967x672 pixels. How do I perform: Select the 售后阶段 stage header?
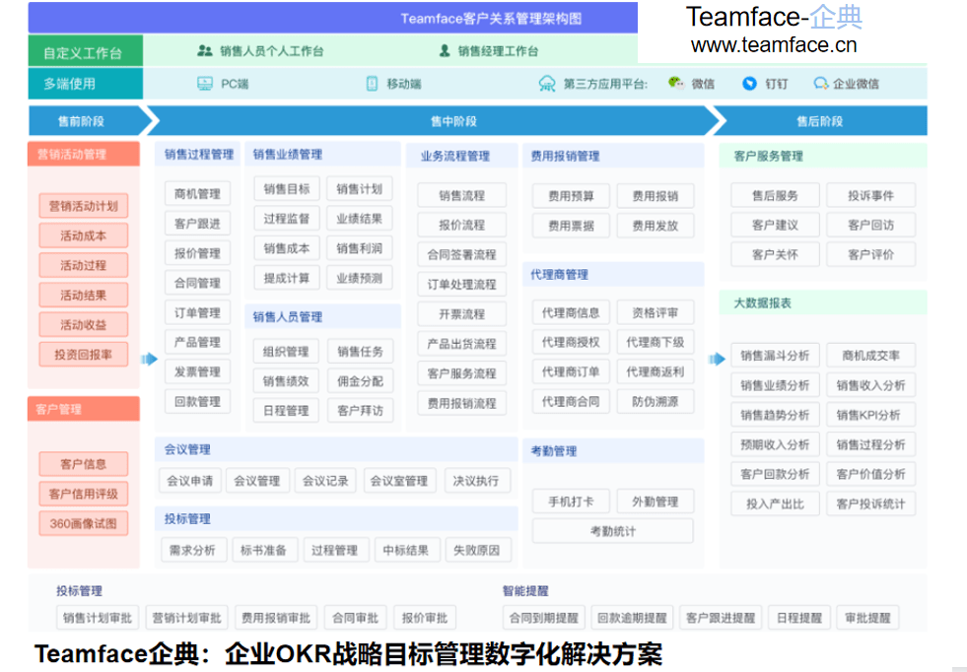(x=820, y=121)
